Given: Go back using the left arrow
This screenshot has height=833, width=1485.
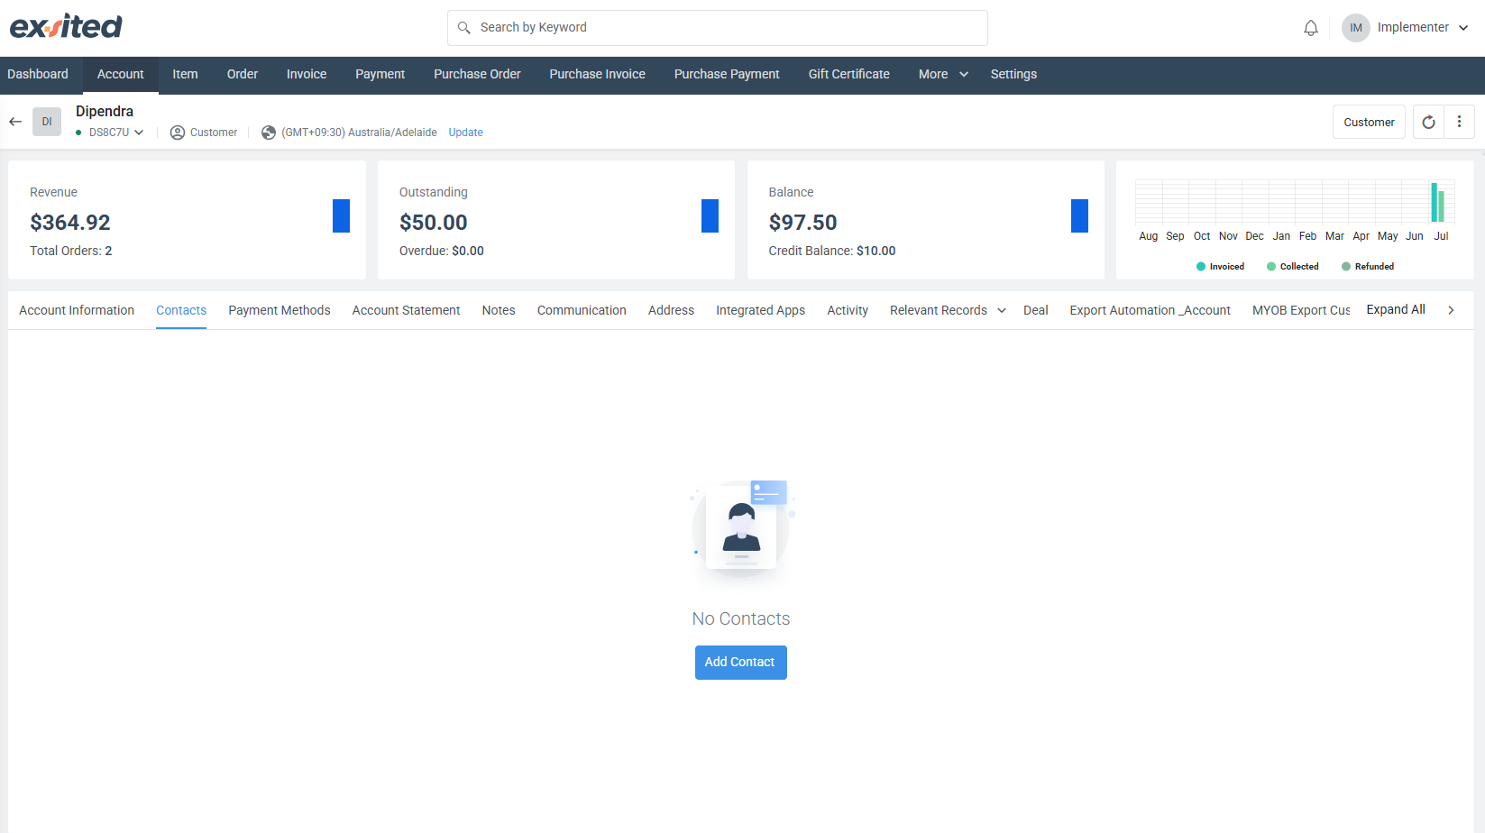Looking at the screenshot, I should point(15,122).
